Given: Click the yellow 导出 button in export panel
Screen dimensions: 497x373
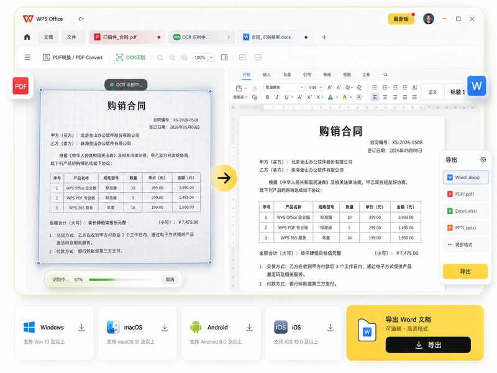Looking at the screenshot, I should pyautogui.click(x=465, y=272).
